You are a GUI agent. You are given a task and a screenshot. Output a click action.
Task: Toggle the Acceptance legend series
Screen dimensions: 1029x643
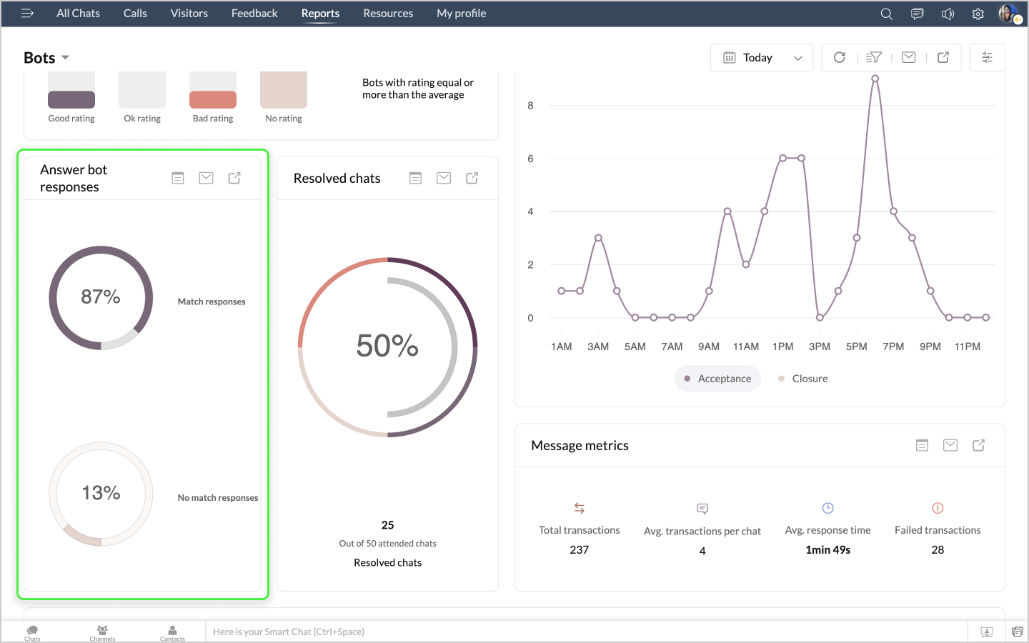point(717,379)
